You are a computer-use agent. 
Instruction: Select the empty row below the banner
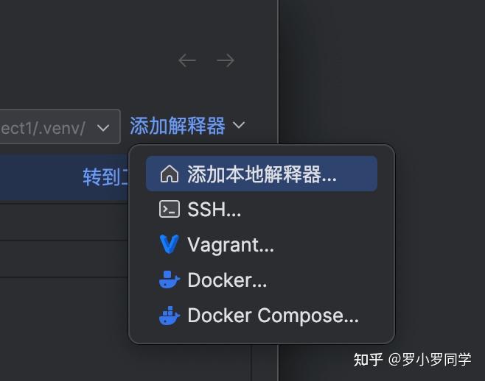(64, 222)
